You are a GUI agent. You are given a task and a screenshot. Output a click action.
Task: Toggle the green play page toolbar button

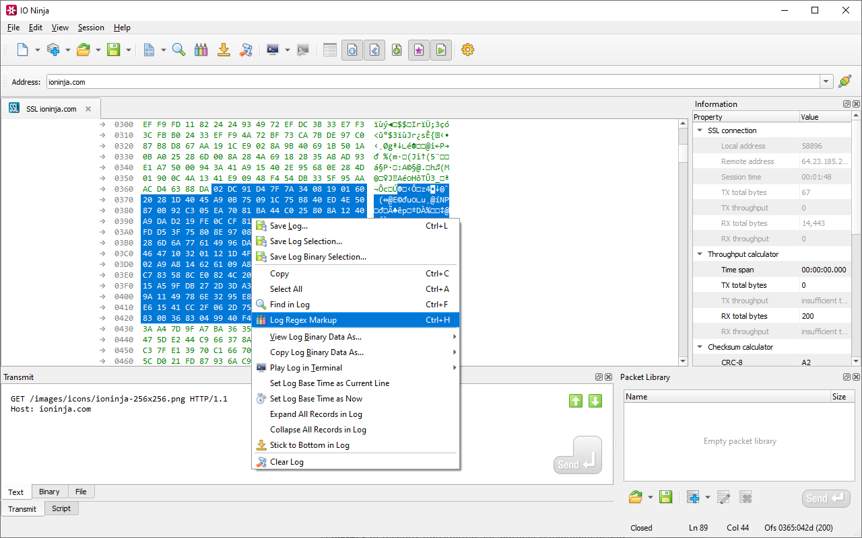click(x=441, y=50)
